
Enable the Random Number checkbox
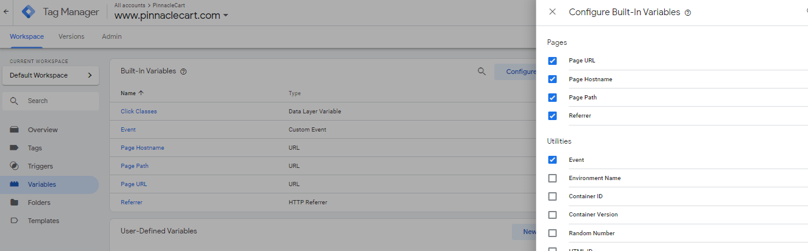click(552, 233)
